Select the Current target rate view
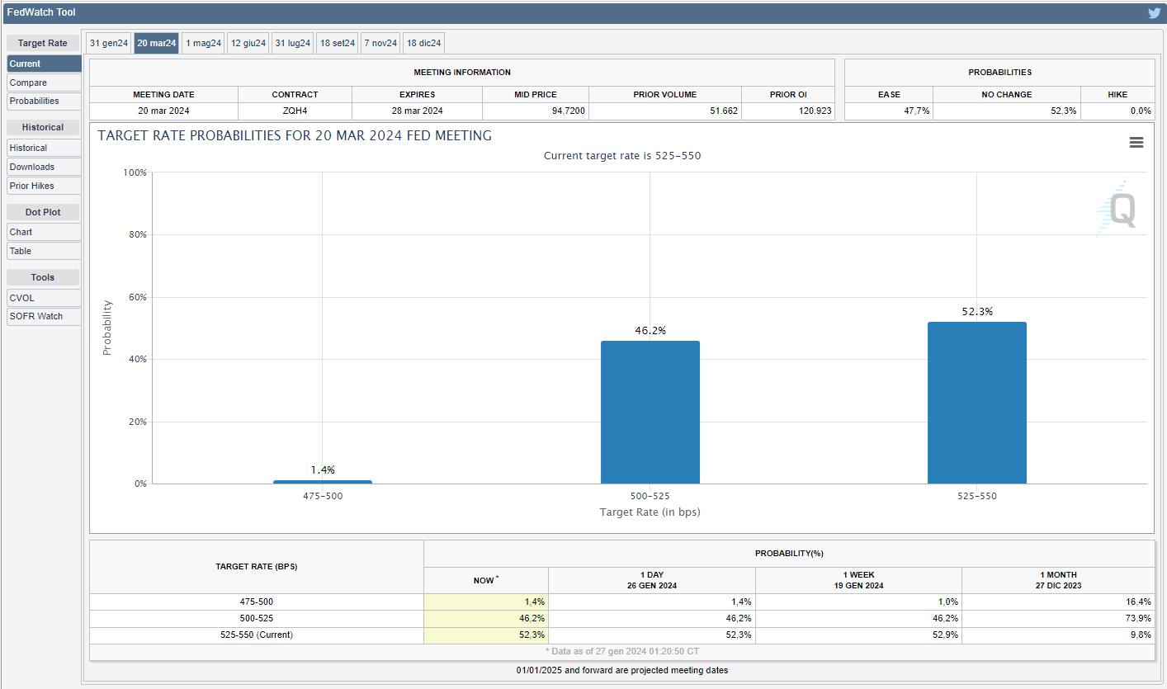 44,64
